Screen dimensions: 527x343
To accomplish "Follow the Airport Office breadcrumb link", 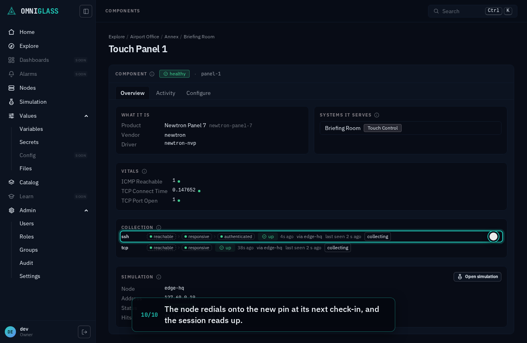I will [145, 37].
